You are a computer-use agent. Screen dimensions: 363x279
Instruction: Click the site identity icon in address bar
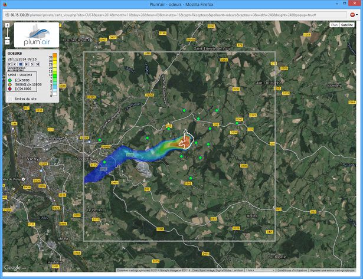(x=7, y=15)
